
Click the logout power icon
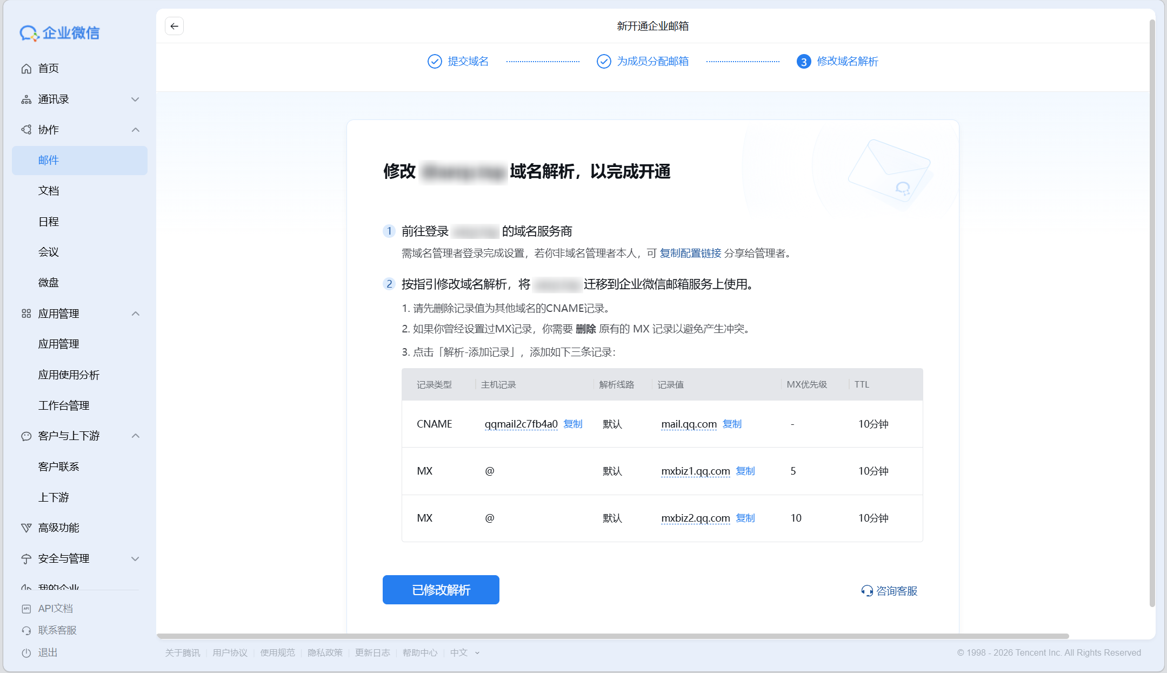[26, 653]
